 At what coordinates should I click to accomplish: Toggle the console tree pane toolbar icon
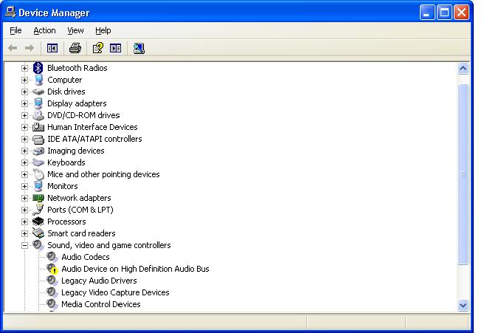coord(52,48)
